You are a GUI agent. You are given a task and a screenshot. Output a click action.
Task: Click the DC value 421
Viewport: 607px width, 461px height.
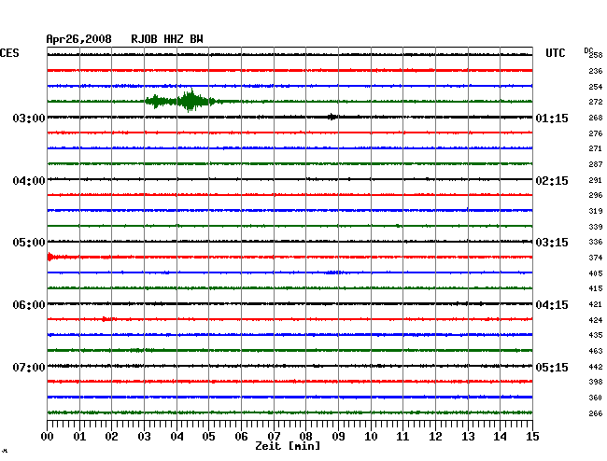(596, 304)
